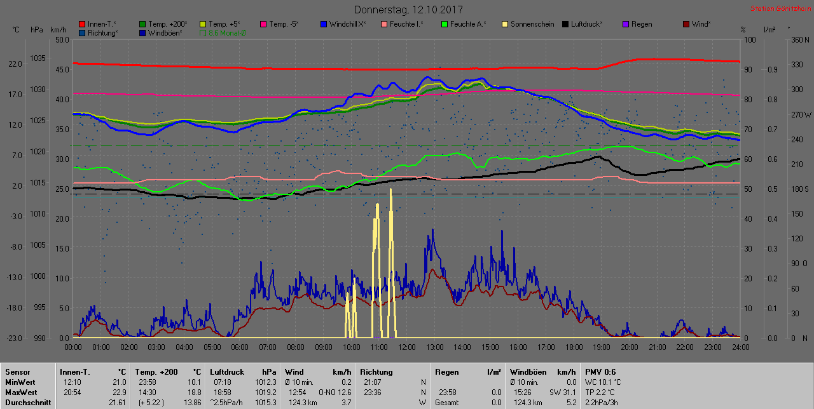
Task: Toggle the 8.6 Monat-Ø legend box
Action: [x=203, y=32]
